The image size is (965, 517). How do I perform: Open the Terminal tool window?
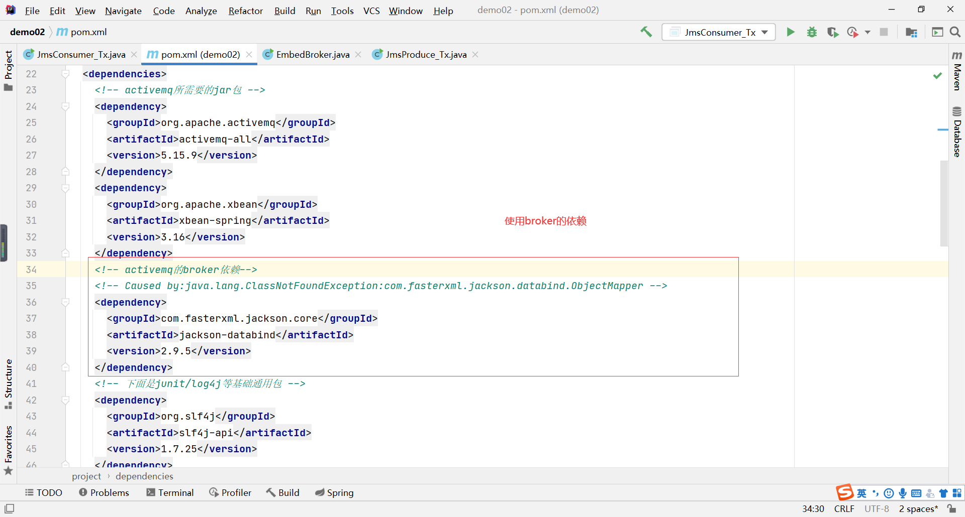point(170,492)
